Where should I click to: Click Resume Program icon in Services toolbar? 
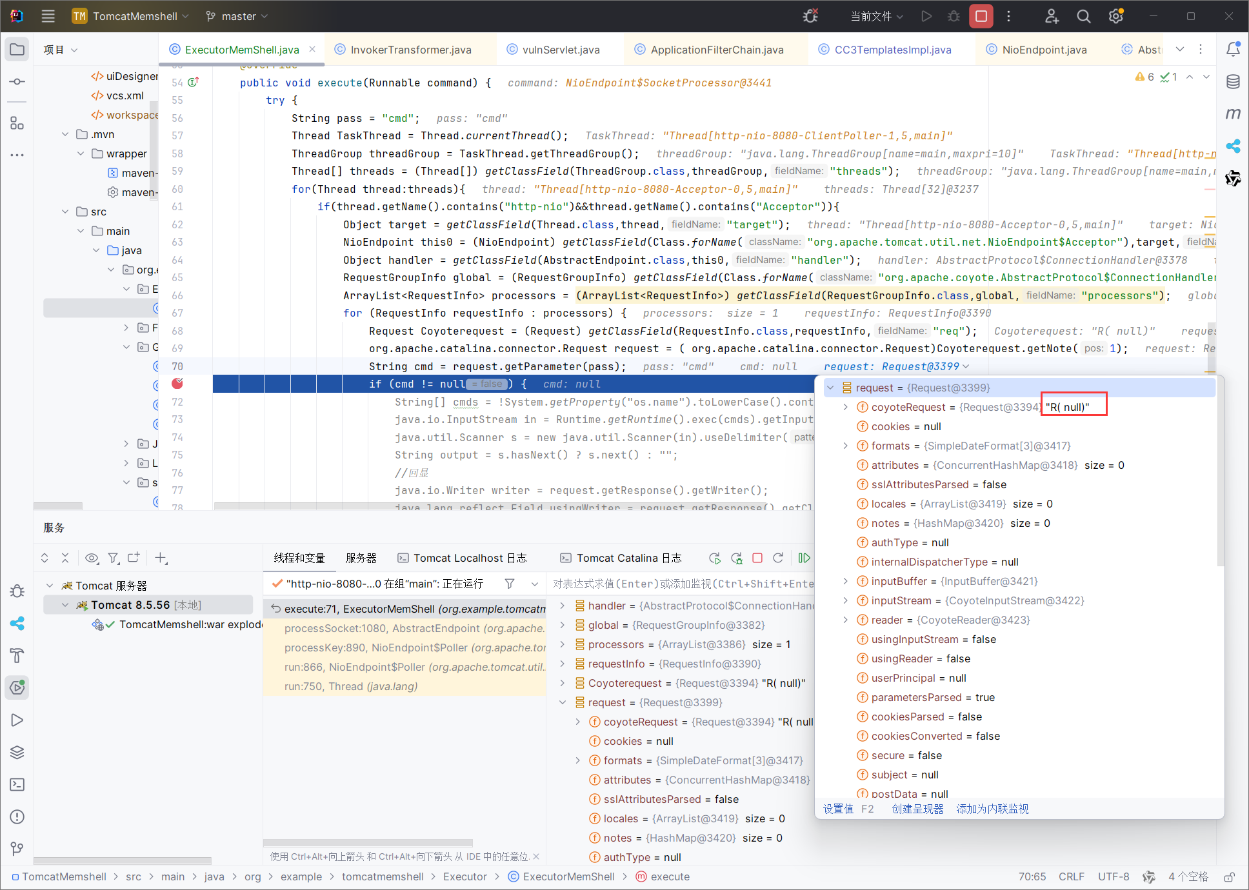pyautogui.click(x=804, y=558)
